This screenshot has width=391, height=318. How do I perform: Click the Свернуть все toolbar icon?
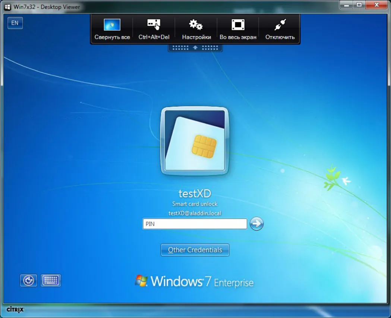pyautogui.click(x=112, y=29)
